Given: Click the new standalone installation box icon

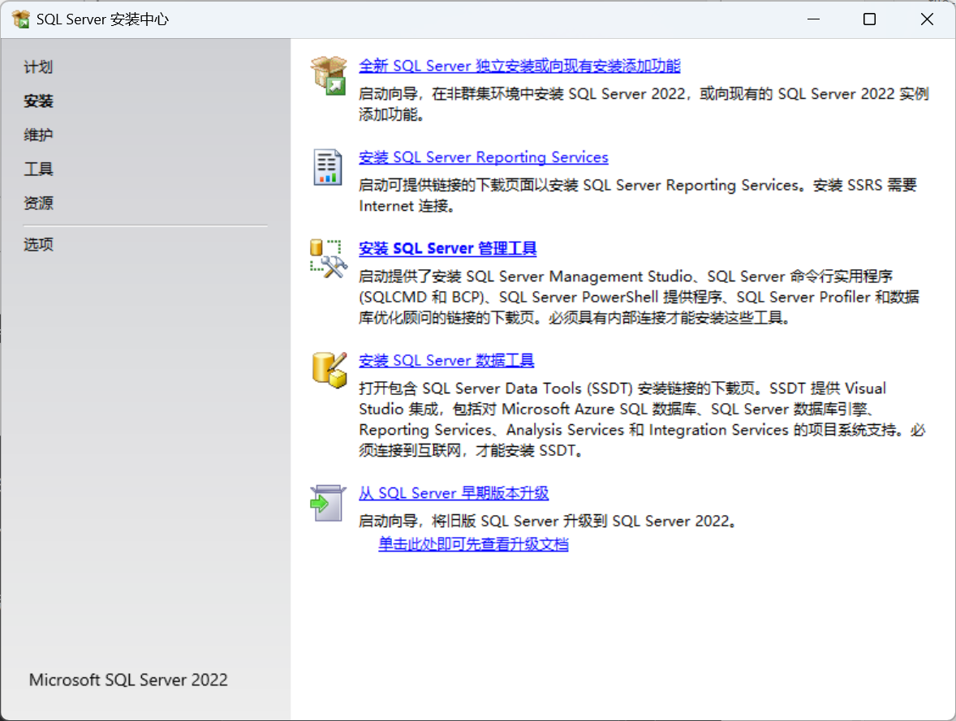Looking at the screenshot, I should [x=329, y=75].
